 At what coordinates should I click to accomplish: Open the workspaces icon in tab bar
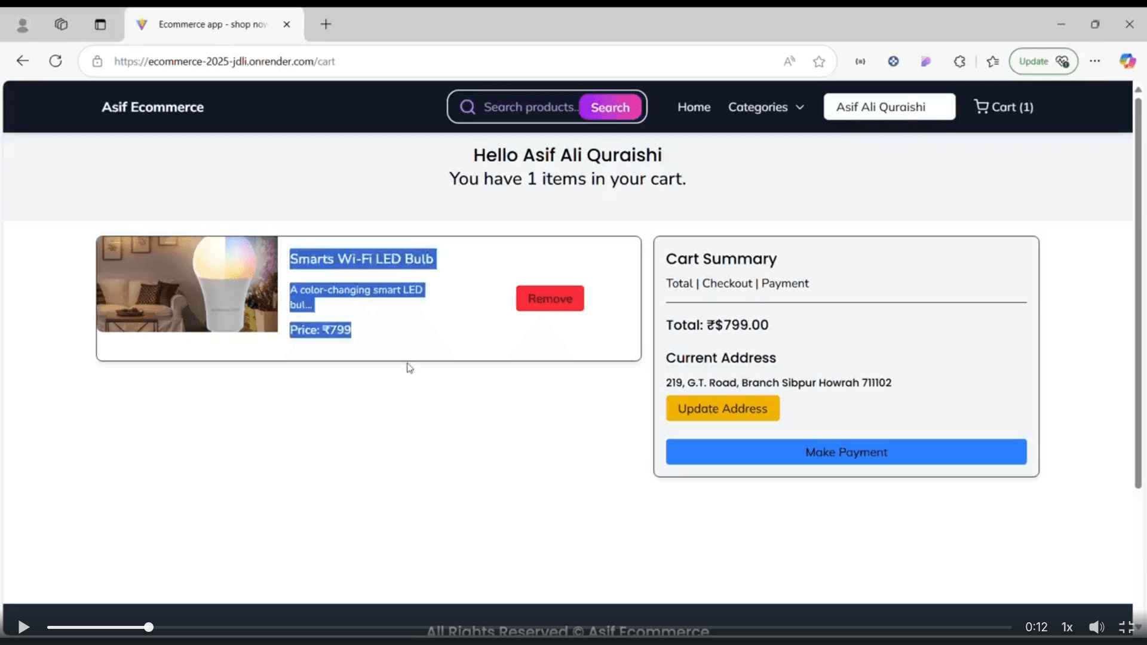point(61,24)
